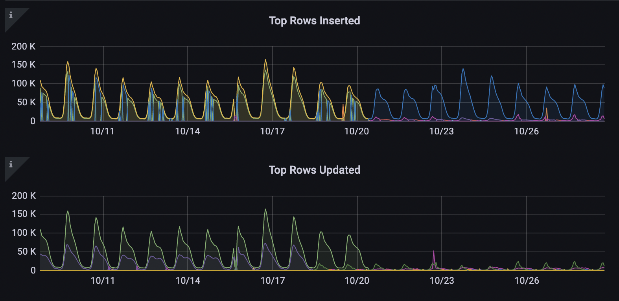Image resolution: width=619 pixels, height=301 pixels.
Task: Click 10/14 label on Top Rows Inserted axis
Action: [x=187, y=132]
